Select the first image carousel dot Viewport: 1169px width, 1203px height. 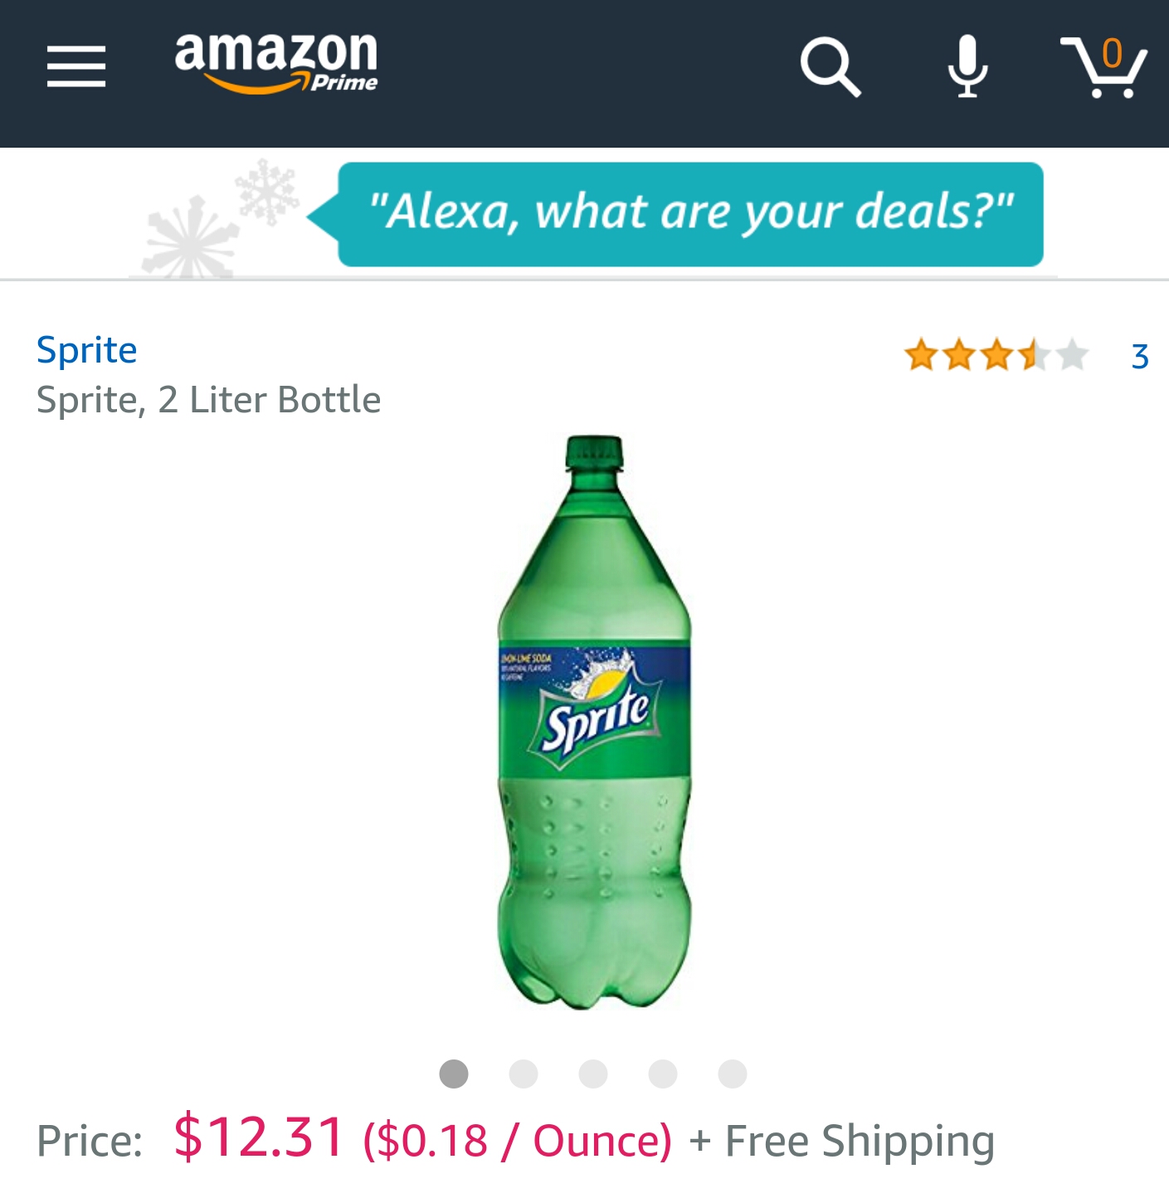point(454,1074)
